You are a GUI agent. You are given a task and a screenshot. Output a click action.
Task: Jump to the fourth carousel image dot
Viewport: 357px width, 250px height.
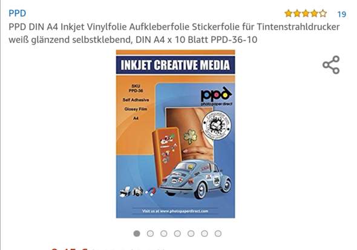pos(177,234)
